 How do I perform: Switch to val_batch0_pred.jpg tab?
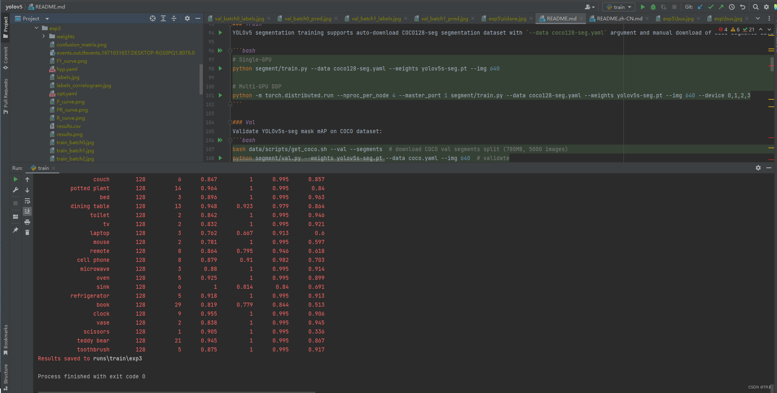pyautogui.click(x=307, y=18)
